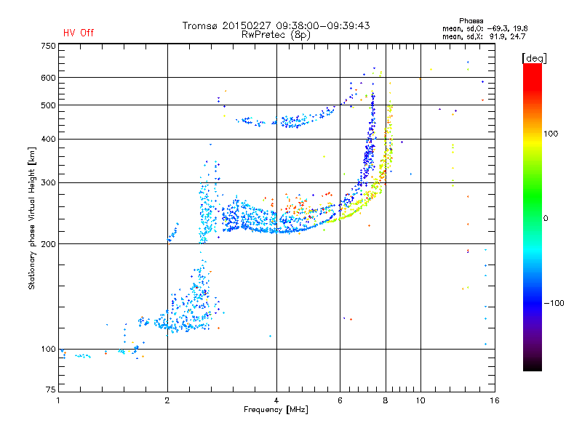The width and height of the screenshot is (582, 436).
Task: Click the black bottom of the colorbar
Action: [533, 366]
